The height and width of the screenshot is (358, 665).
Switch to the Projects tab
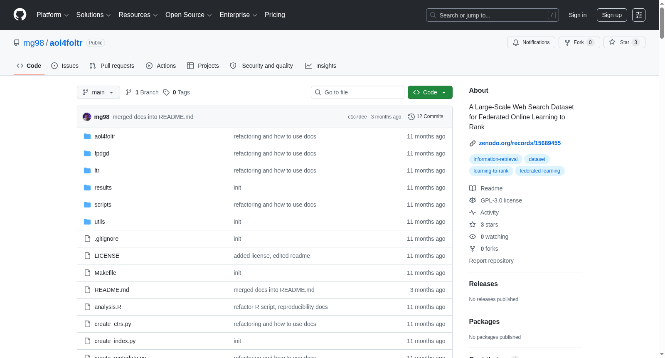pyautogui.click(x=203, y=66)
